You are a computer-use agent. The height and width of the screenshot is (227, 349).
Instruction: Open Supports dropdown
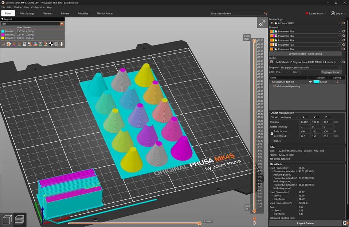pos(311,68)
